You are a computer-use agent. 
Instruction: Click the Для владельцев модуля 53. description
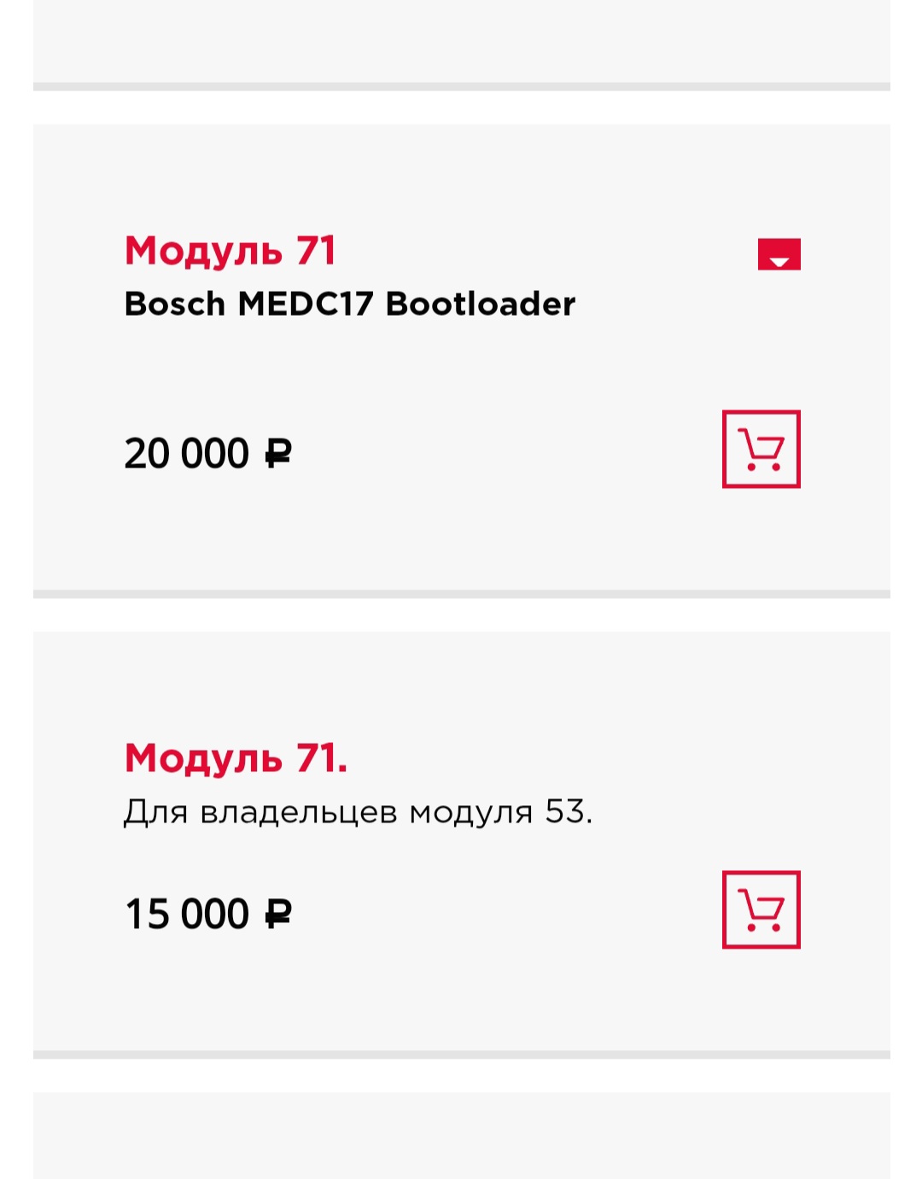[x=358, y=811]
